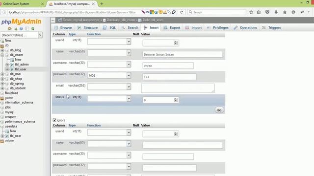314x176 pixels.
Task: Click the browser Search box
Action: click(x=217, y=12)
